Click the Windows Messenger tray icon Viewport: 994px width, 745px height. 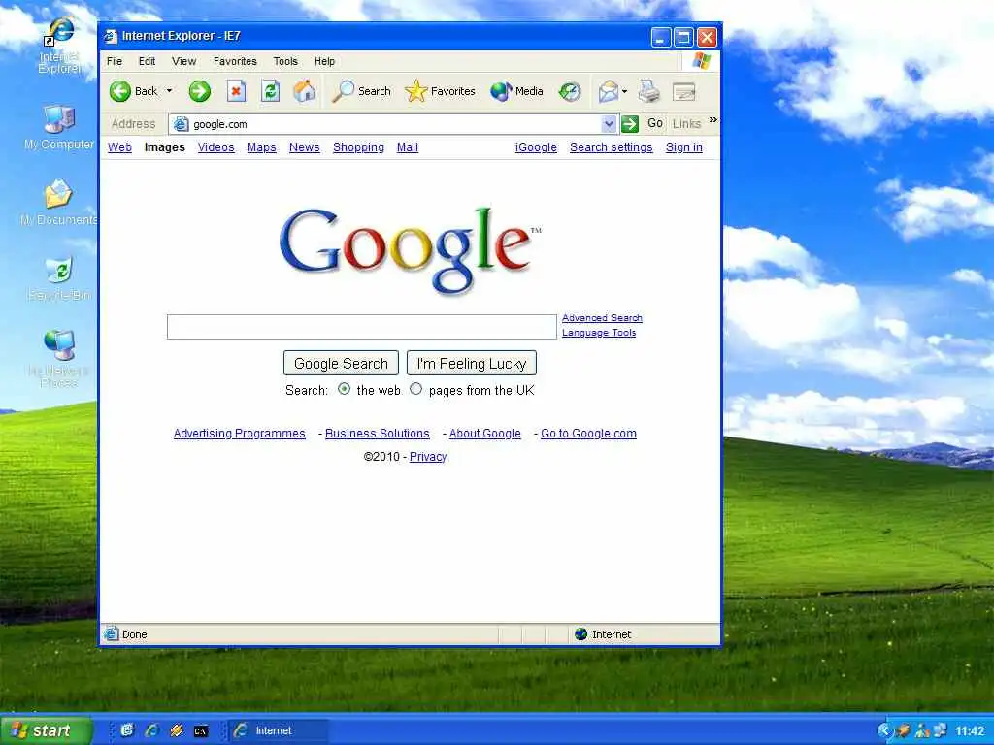(x=922, y=730)
